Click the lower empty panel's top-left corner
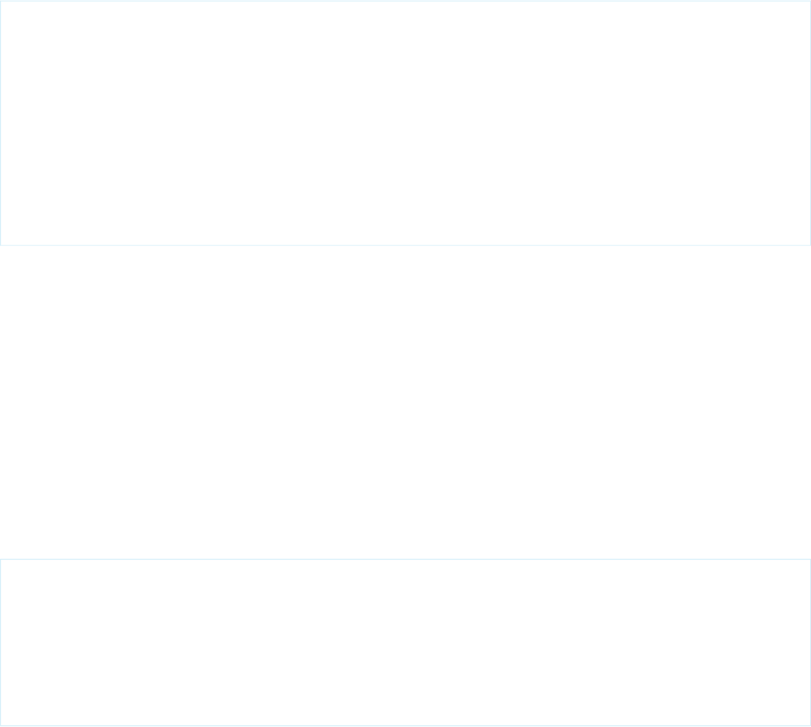 click(x=1, y=560)
